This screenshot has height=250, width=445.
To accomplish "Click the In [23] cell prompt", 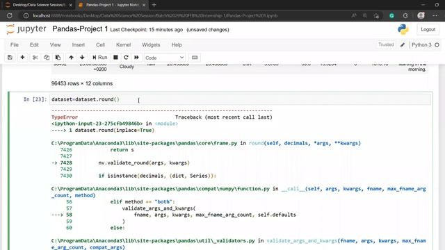I will click(35, 99).
